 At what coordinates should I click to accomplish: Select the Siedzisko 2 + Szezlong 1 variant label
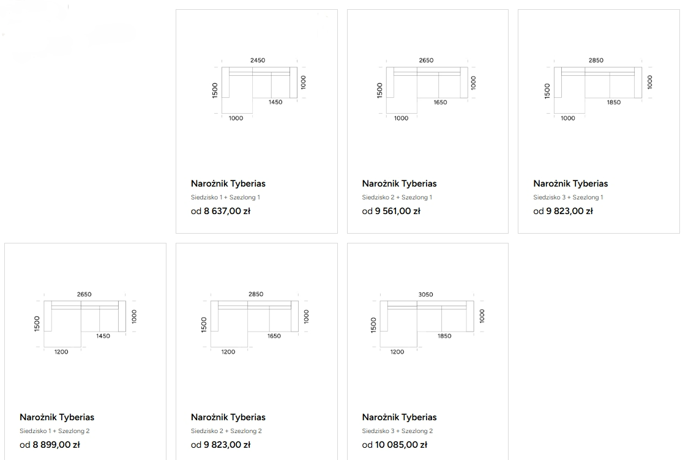point(397,198)
